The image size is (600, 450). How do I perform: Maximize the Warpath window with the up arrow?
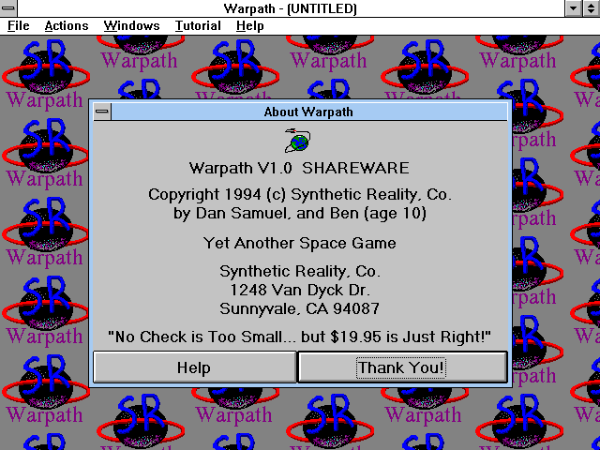[591, 8]
